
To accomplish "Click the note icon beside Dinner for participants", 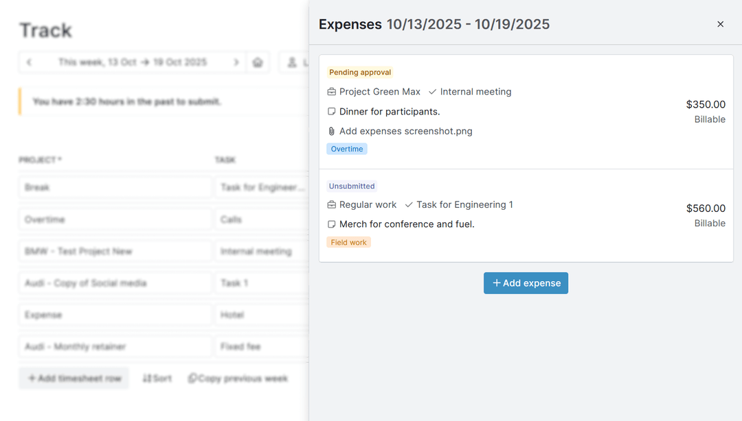I will coord(331,111).
